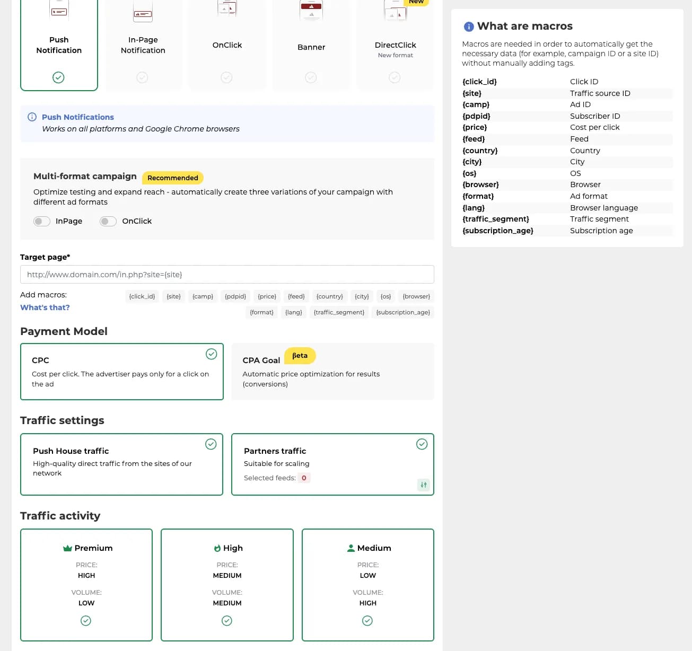692x651 pixels.
Task: Choose the In-Page Notification format
Action: point(143,45)
